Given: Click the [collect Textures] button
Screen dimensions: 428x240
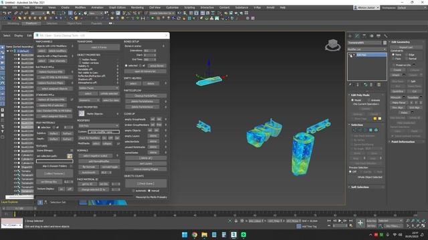Looking at the screenshot, I should click(54, 173).
